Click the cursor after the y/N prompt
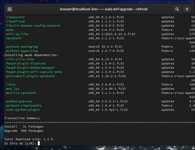This screenshot has width=195, height=150. 39,143
